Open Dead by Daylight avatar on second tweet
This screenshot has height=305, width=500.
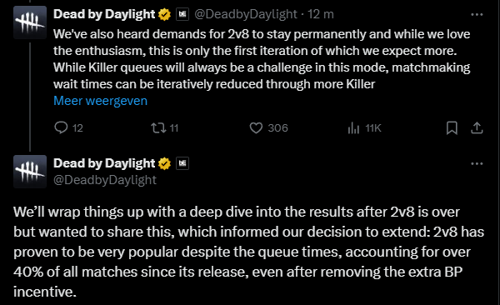(x=30, y=172)
